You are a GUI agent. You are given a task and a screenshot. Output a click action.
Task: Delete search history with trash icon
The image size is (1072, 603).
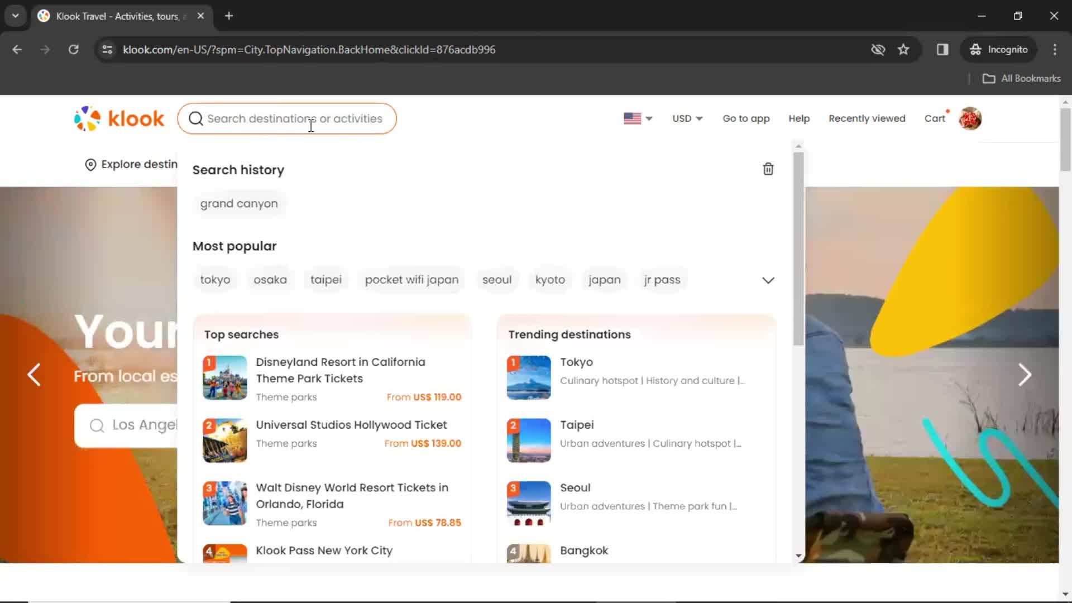coord(768,169)
